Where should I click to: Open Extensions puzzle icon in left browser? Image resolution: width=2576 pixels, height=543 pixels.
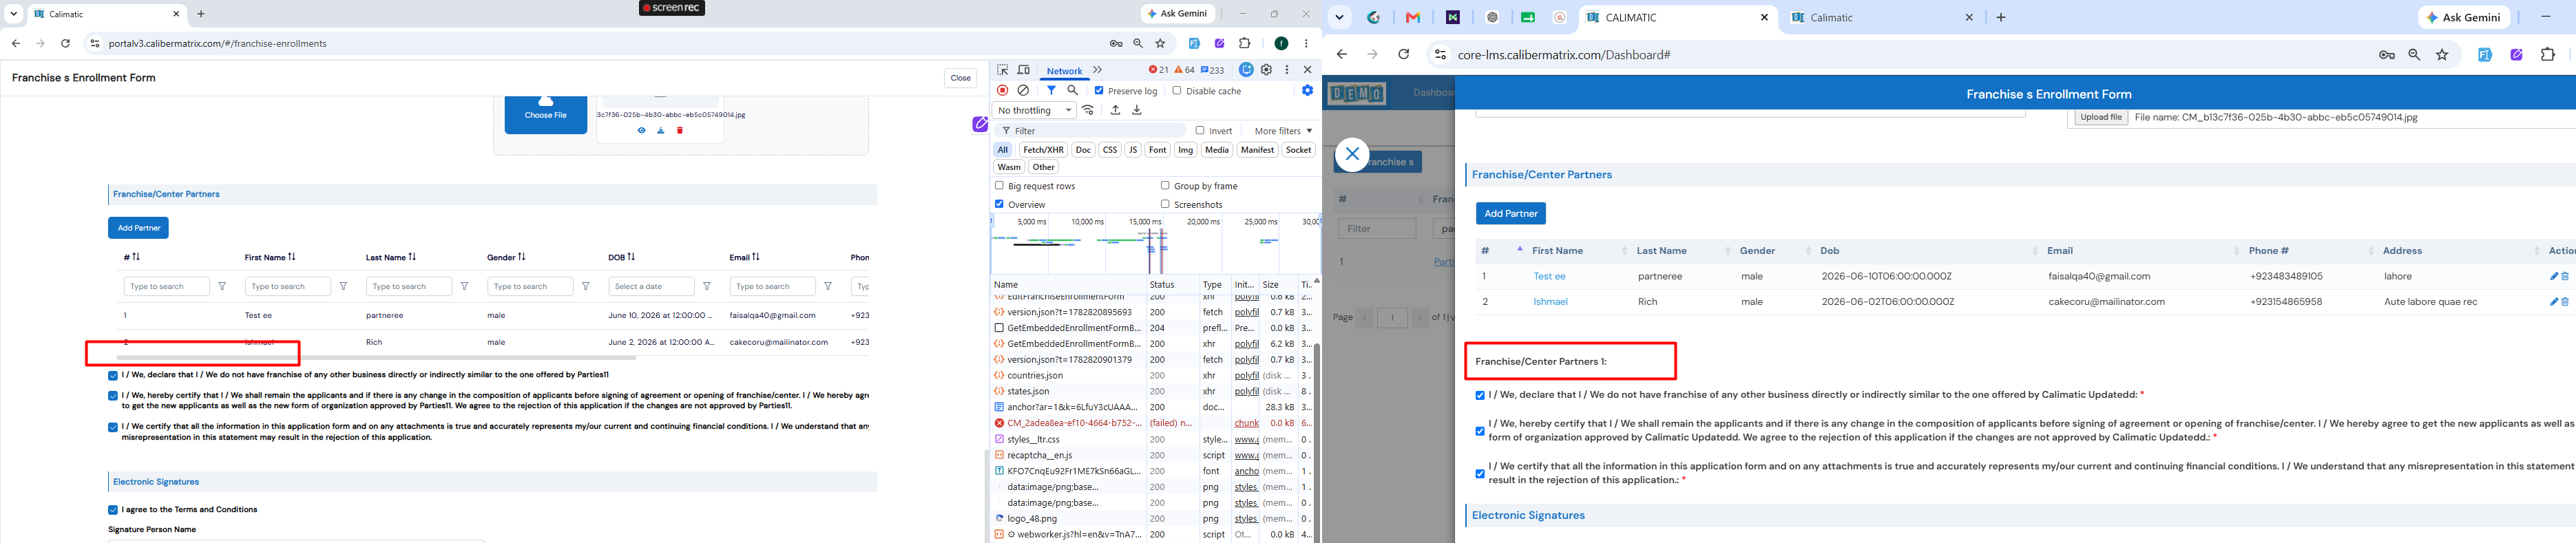point(1245,43)
